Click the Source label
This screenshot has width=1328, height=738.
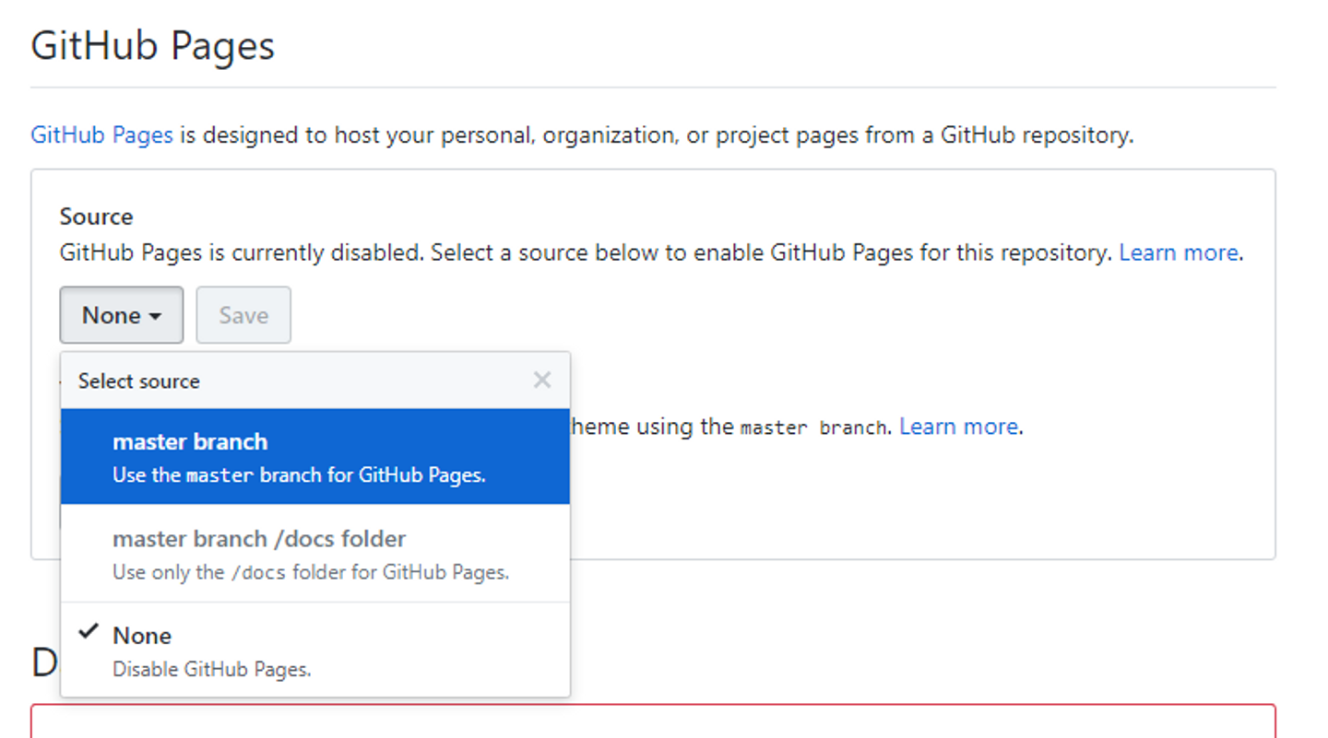point(96,217)
